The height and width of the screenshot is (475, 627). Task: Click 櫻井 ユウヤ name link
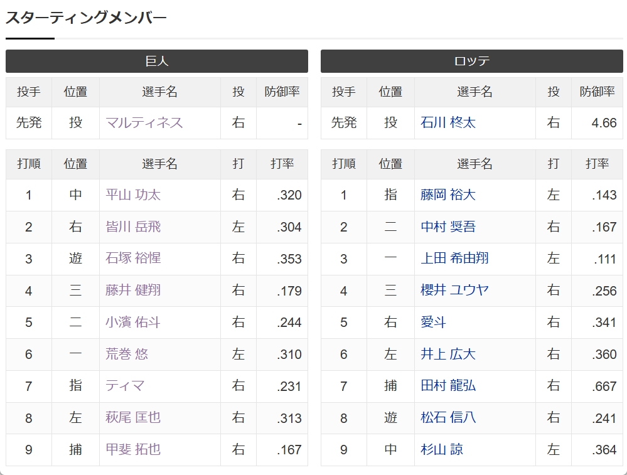[x=454, y=291]
